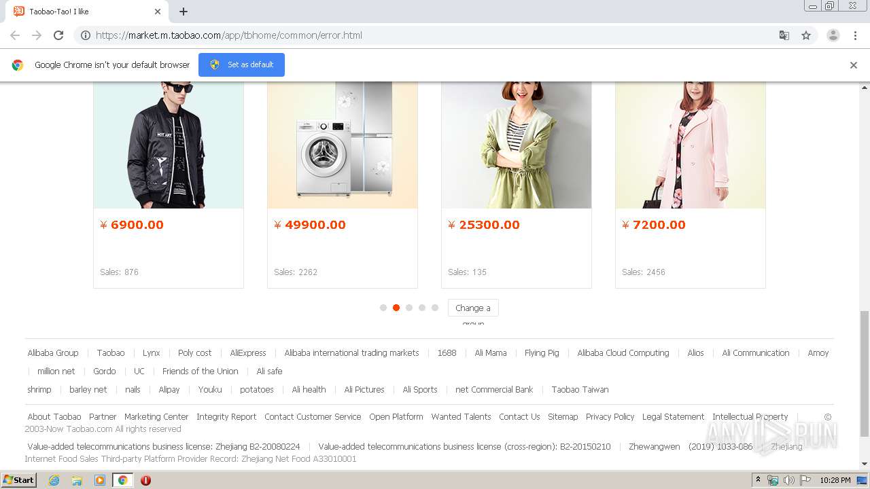Open the Chrome three-dot menu
870x489 pixels.
click(856, 35)
